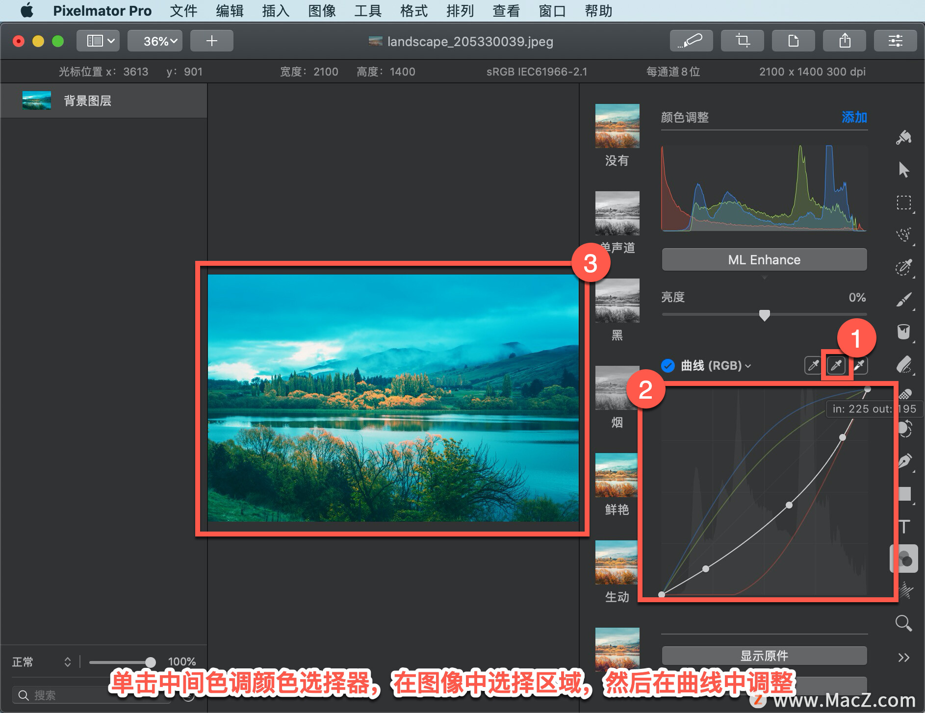Select the Type text tool
Image resolution: width=925 pixels, height=713 pixels.
tap(904, 526)
